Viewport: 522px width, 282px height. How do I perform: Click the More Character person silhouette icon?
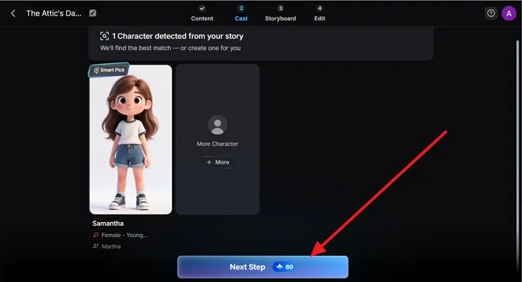coord(217,125)
